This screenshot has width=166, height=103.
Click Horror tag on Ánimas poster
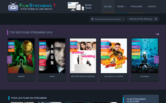tap(11, 47)
